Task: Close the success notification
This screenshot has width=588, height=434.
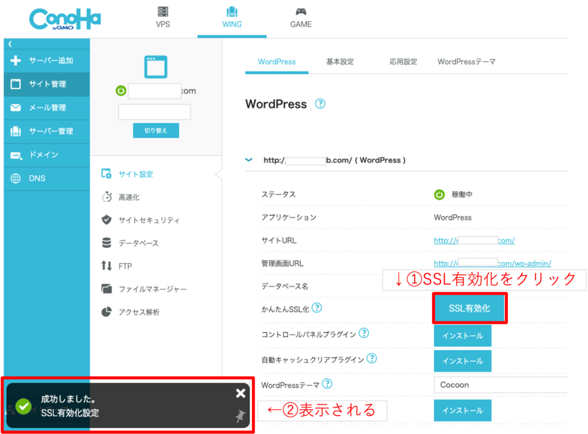Action: click(241, 393)
